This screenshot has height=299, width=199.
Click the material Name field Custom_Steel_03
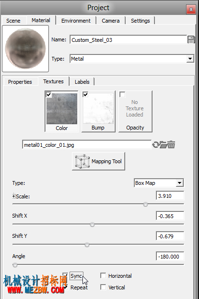129,40
